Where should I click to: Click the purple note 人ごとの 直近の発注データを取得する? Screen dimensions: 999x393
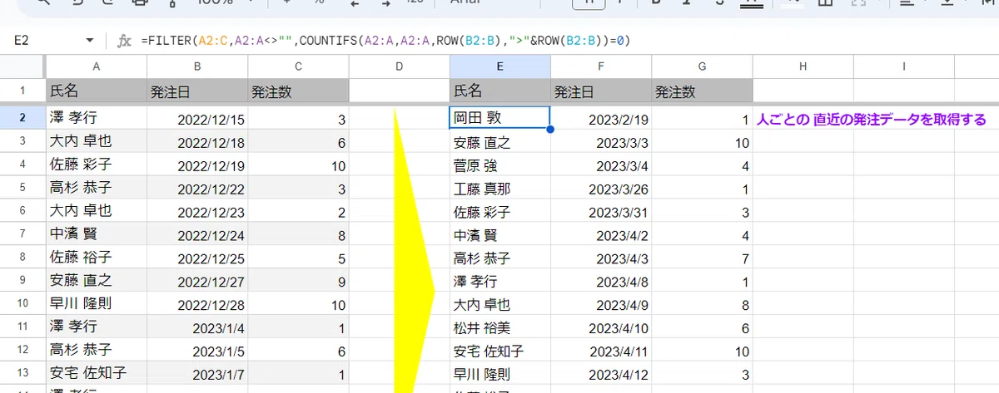click(872, 120)
